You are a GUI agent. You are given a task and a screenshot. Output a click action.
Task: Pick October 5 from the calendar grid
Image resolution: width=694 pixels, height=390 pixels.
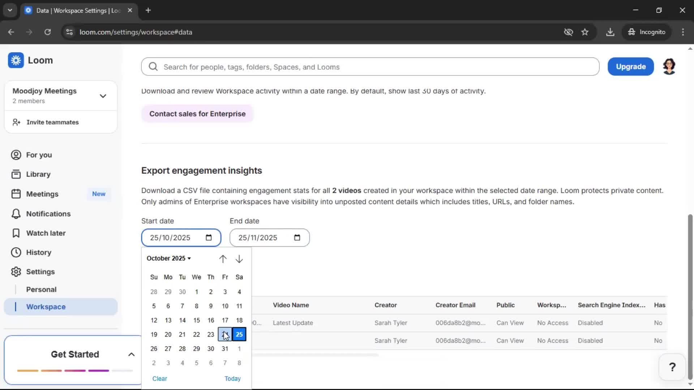[153, 305]
